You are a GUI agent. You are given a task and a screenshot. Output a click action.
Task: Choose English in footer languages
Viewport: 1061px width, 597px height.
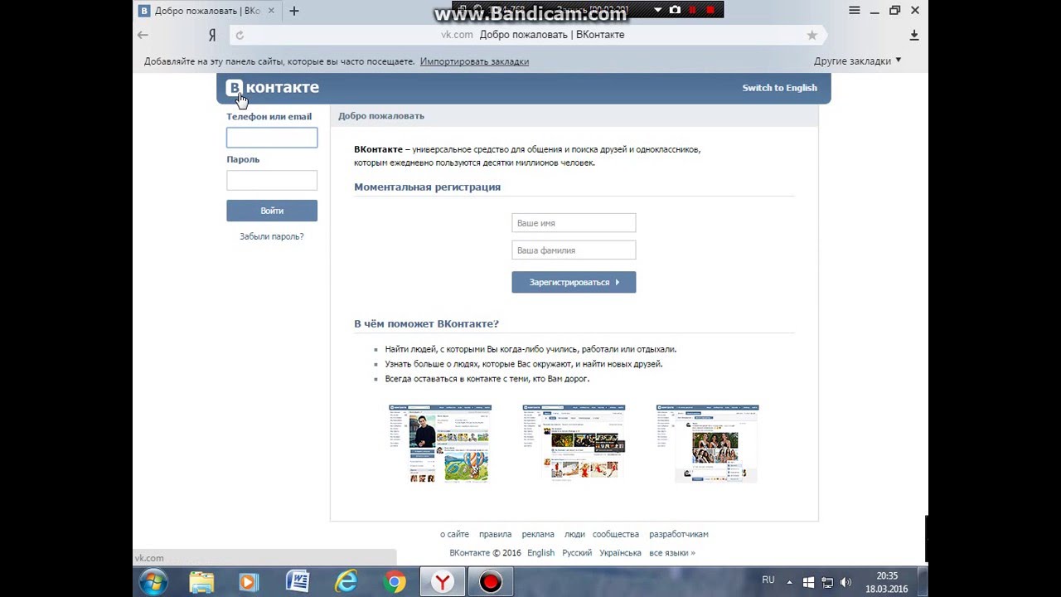[x=540, y=553]
